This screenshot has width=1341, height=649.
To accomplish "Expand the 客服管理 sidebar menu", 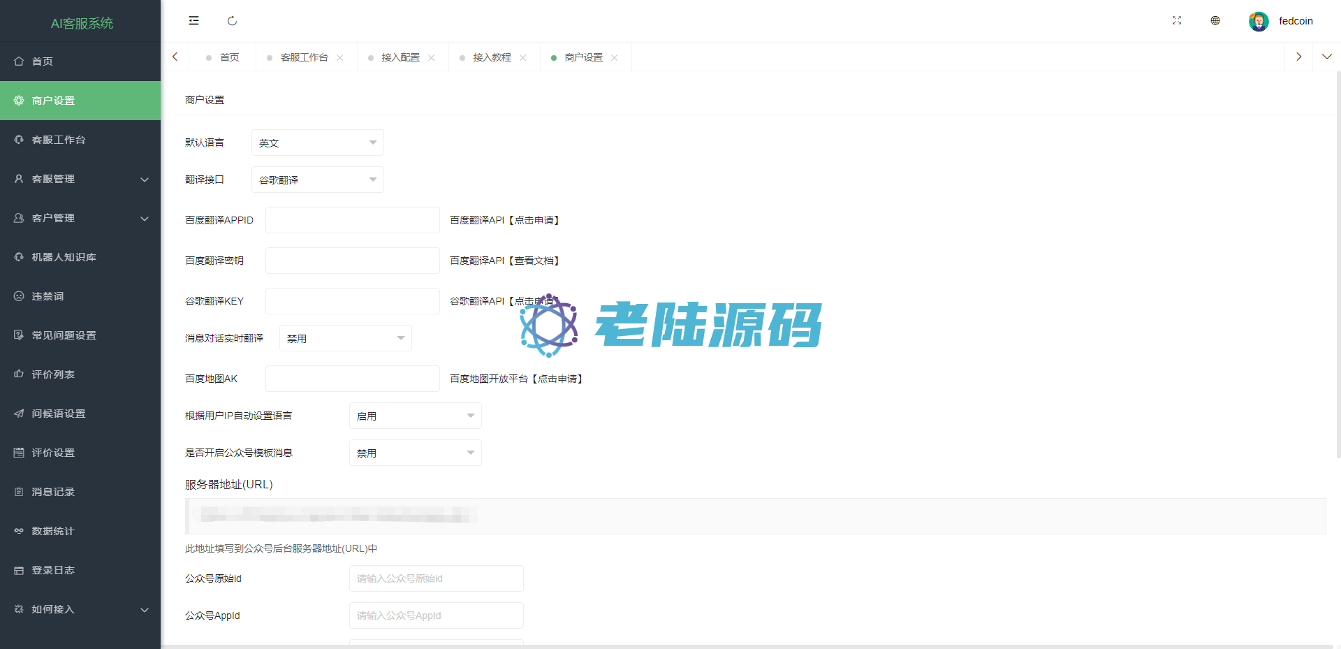I will tap(80, 179).
